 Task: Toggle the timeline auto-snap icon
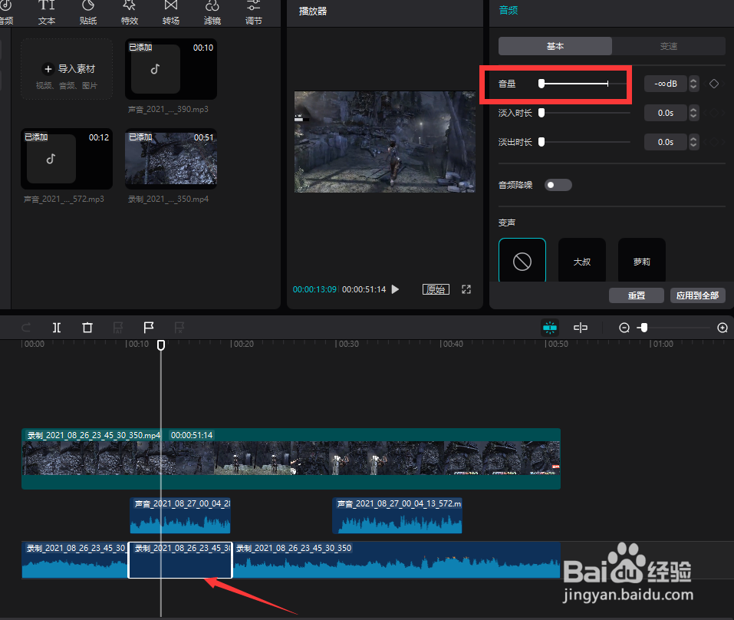pyautogui.click(x=550, y=328)
